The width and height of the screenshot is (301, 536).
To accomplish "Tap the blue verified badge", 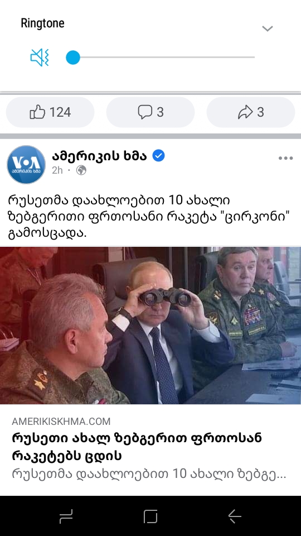I will [x=158, y=156].
